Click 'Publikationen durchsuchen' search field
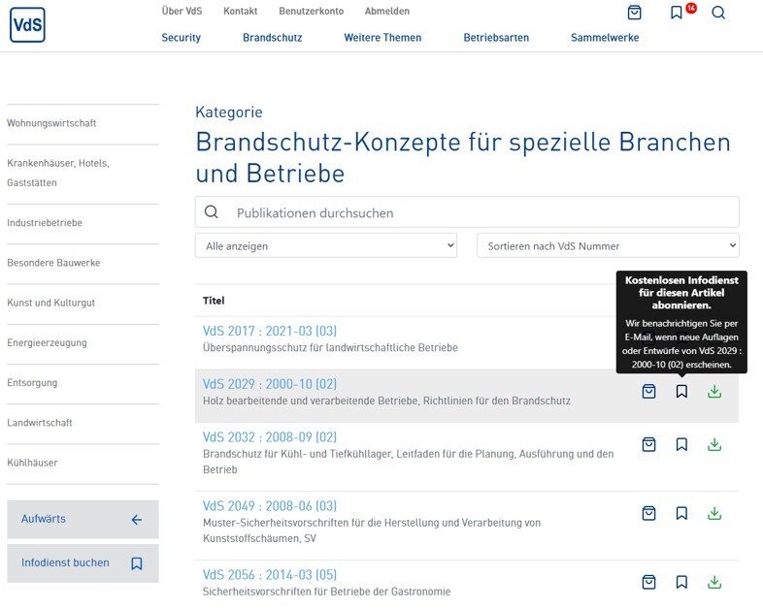Viewport: 763px width, 610px height. 476,212
